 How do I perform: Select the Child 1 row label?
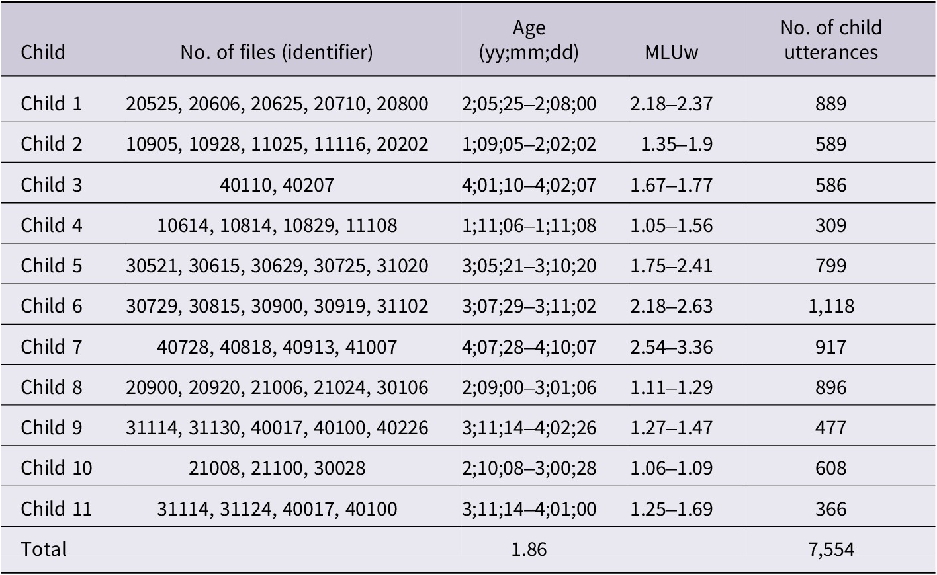pyautogui.click(x=52, y=104)
